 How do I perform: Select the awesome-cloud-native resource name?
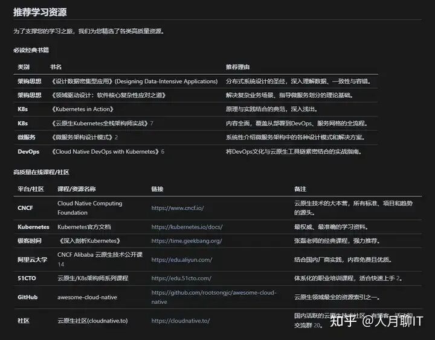[x=88, y=297]
